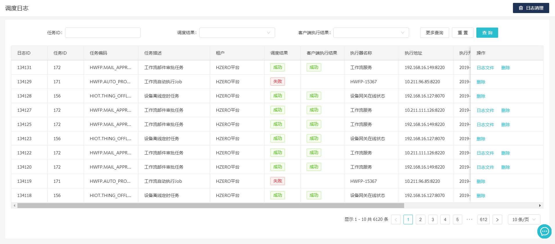Image resolution: width=555 pixels, height=244 pixels.
Task: Click the 重置 reset button
Action: 463,33
